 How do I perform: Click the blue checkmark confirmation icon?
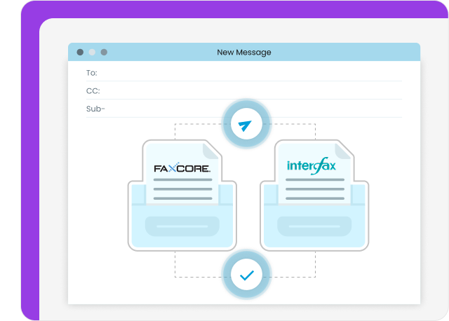246,274
